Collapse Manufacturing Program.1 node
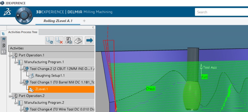The height and width of the screenshot is (112, 248). click(16, 62)
